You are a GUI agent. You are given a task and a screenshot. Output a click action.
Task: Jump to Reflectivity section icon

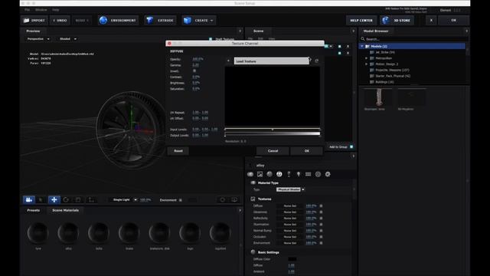coord(279,174)
